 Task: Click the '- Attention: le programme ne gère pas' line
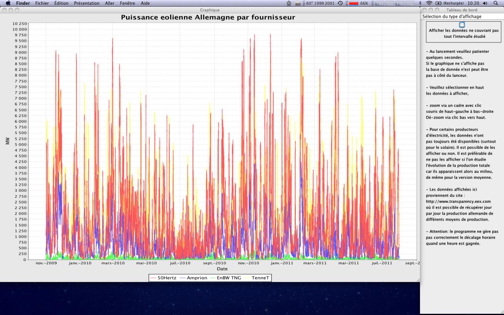coord(462,232)
